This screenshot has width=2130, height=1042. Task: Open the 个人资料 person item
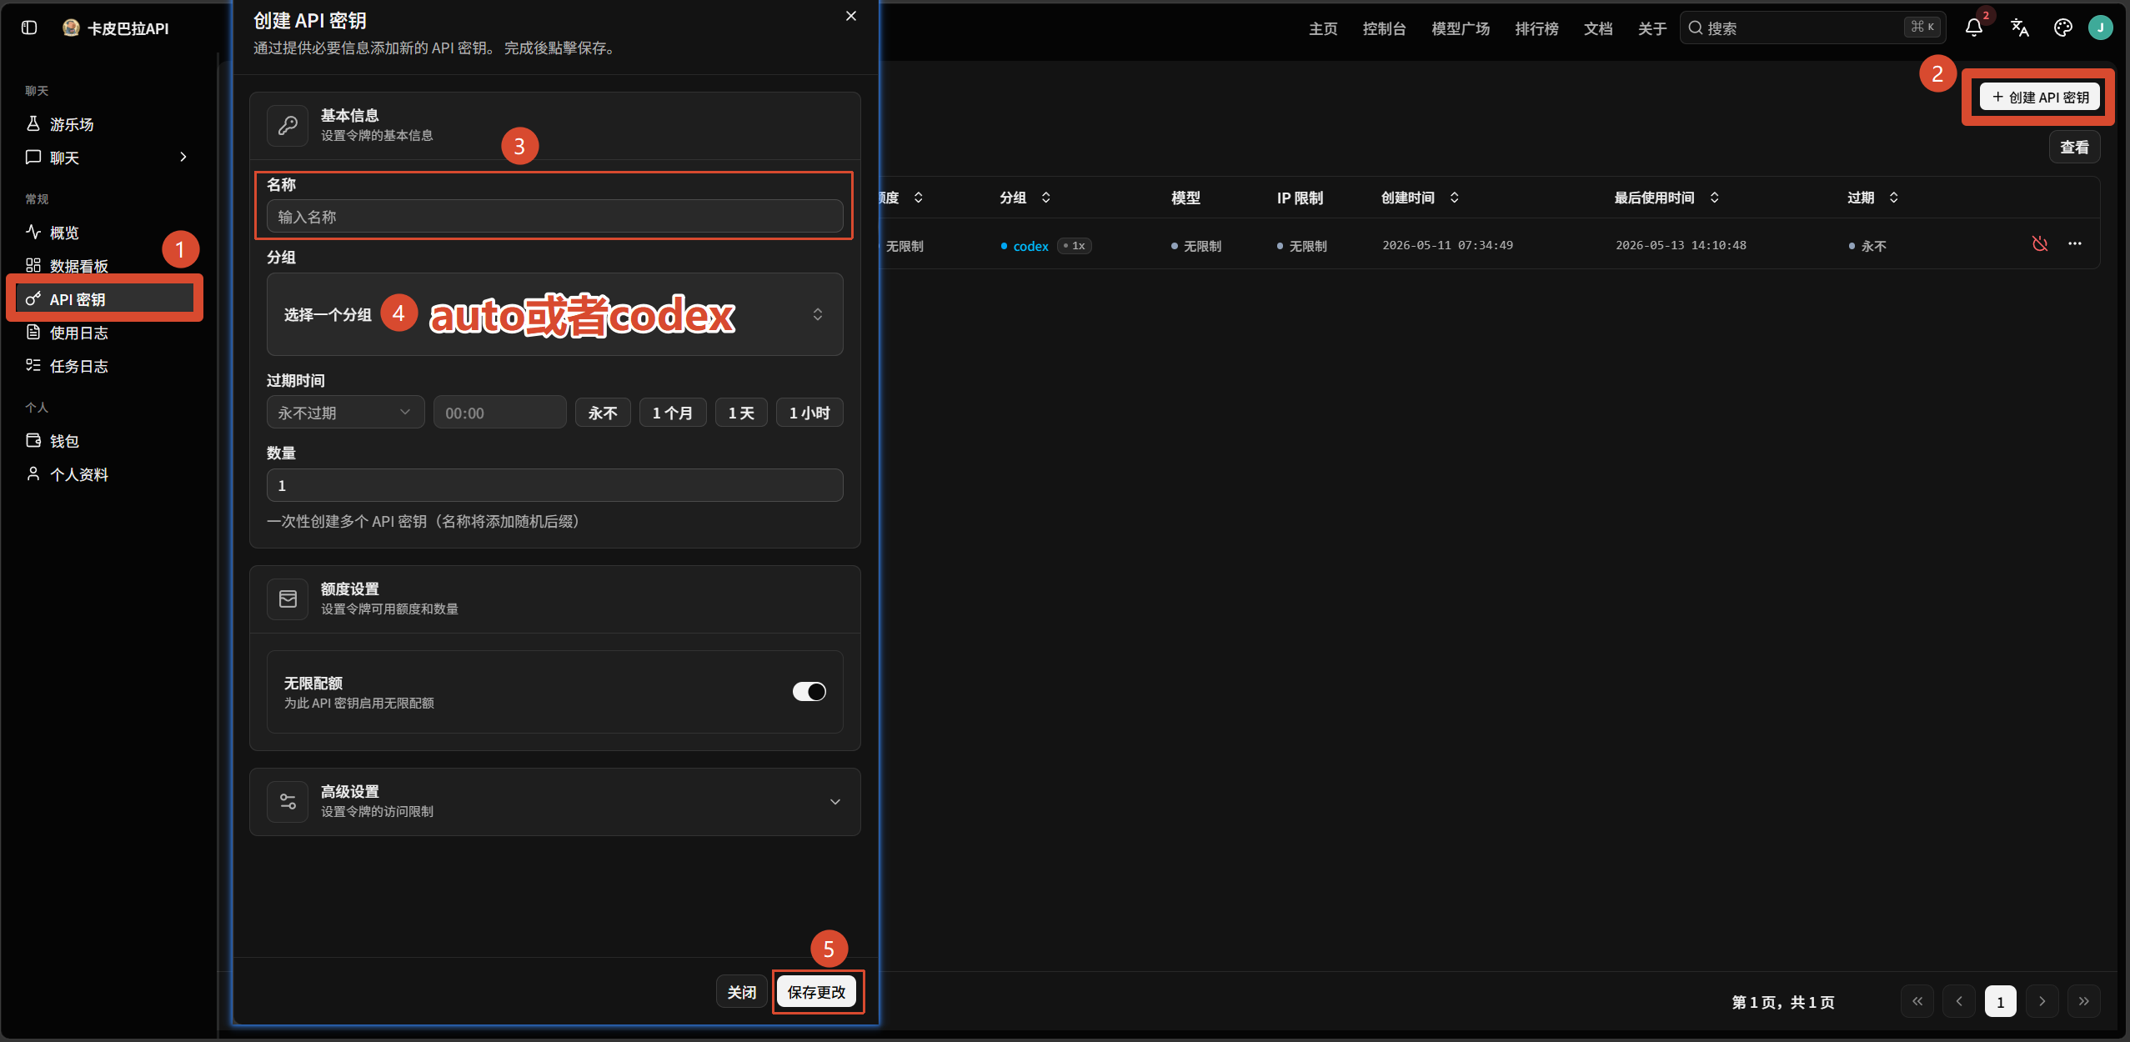click(108, 474)
